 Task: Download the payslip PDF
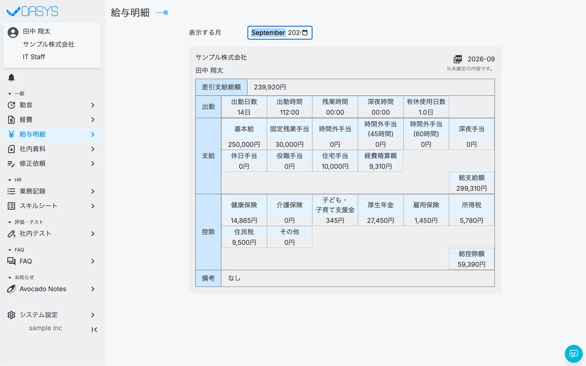coord(458,59)
